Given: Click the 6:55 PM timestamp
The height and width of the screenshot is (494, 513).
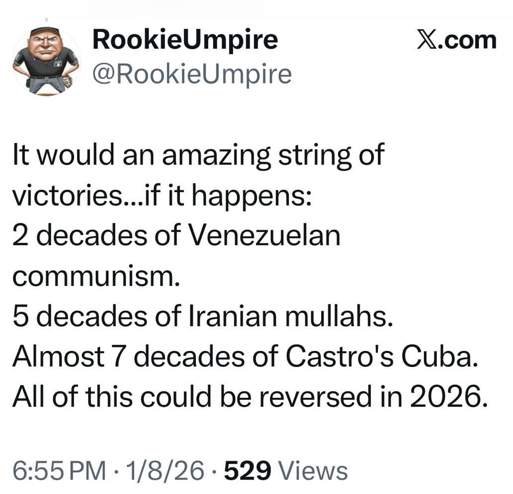Looking at the screenshot, I should click(59, 470).
